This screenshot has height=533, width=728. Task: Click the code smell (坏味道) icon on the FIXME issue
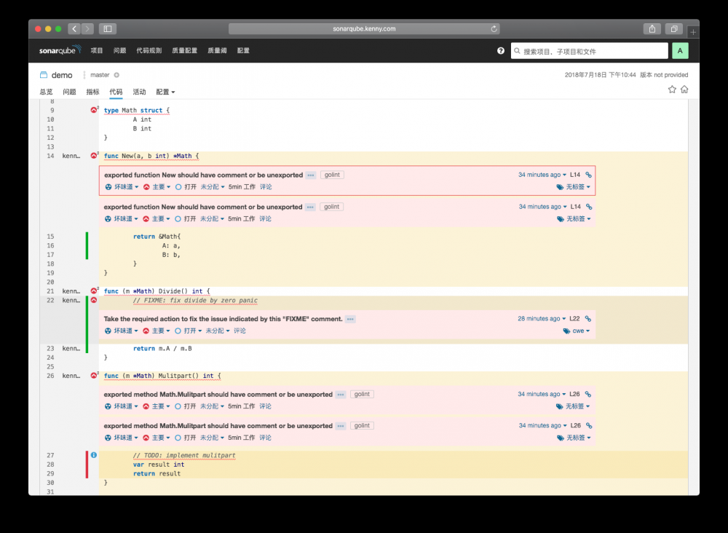(x=108, y=331)
